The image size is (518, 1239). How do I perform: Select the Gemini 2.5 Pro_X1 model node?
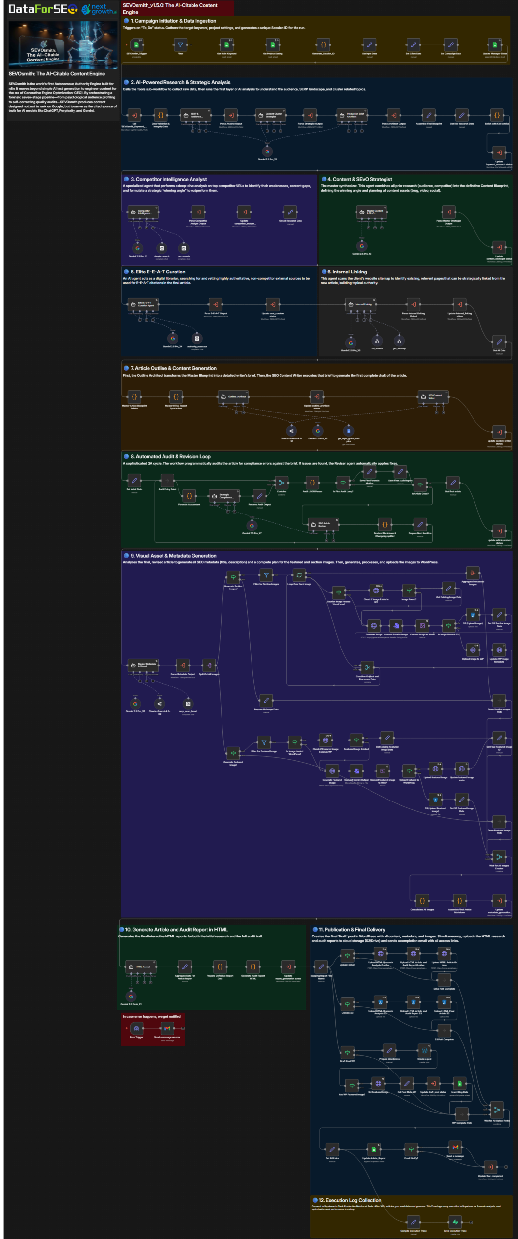[267, 151]
